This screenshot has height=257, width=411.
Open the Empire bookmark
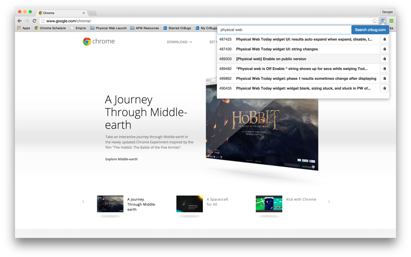click(78, 28)
